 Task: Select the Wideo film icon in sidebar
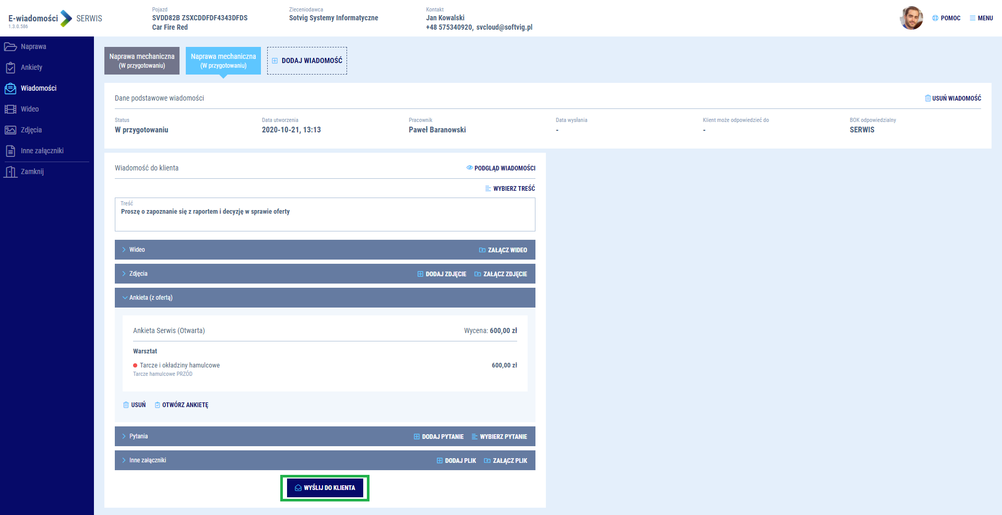[x=10, y=109]
